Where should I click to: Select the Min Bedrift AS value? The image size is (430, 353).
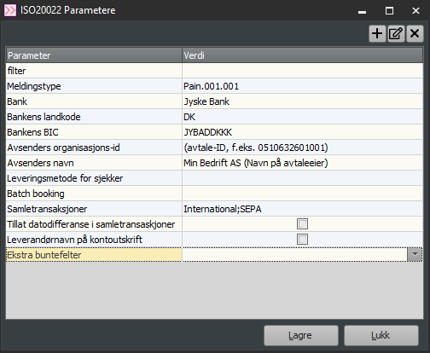303,163
